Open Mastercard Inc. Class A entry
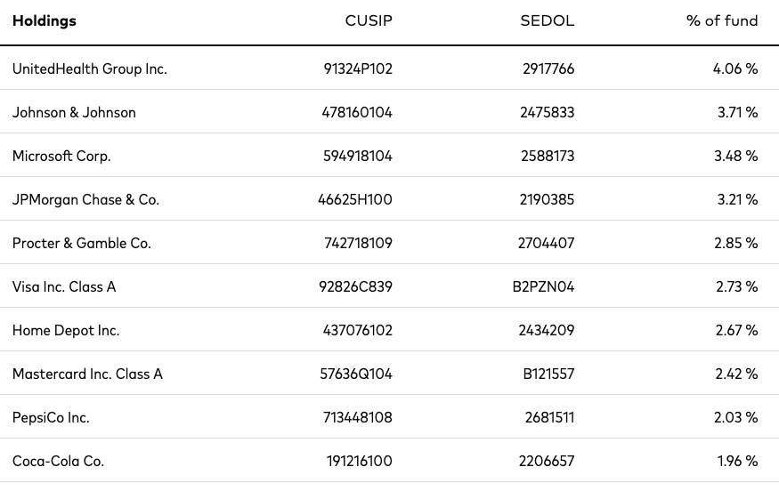The image size is (779, 491). pos(87,374)
